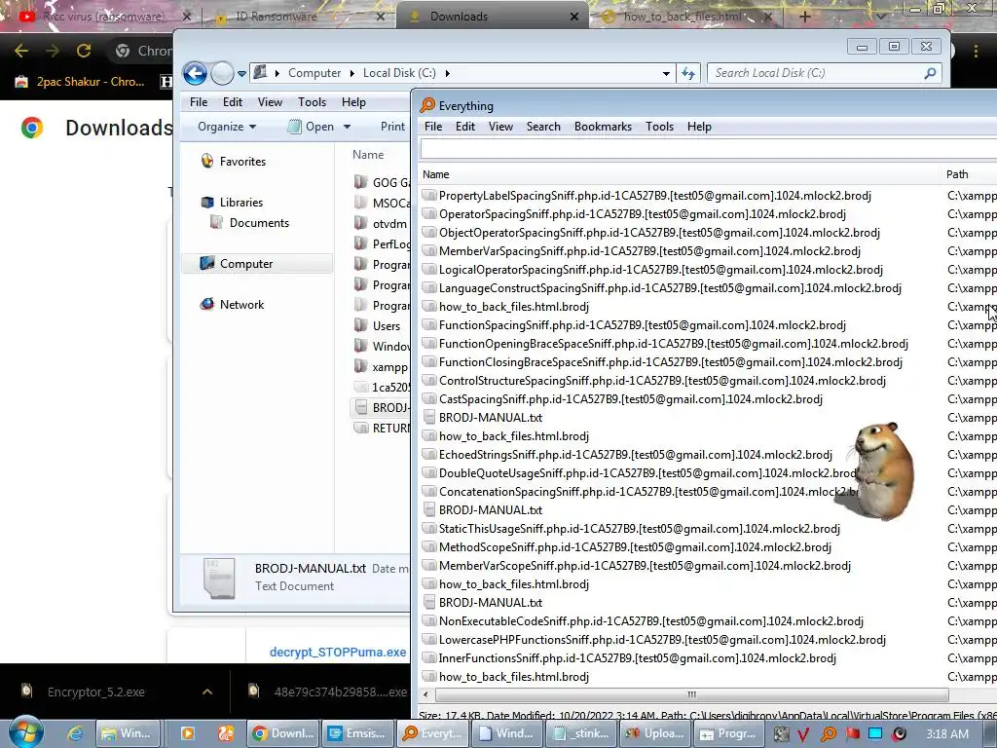The image size is (997, 748).
Task: Expand the Explorer address bar history dropdown
Action: (666, 73)
